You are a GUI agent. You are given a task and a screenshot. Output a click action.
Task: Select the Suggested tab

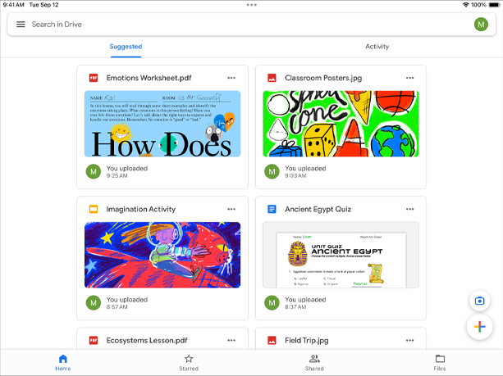click(126, 47)
